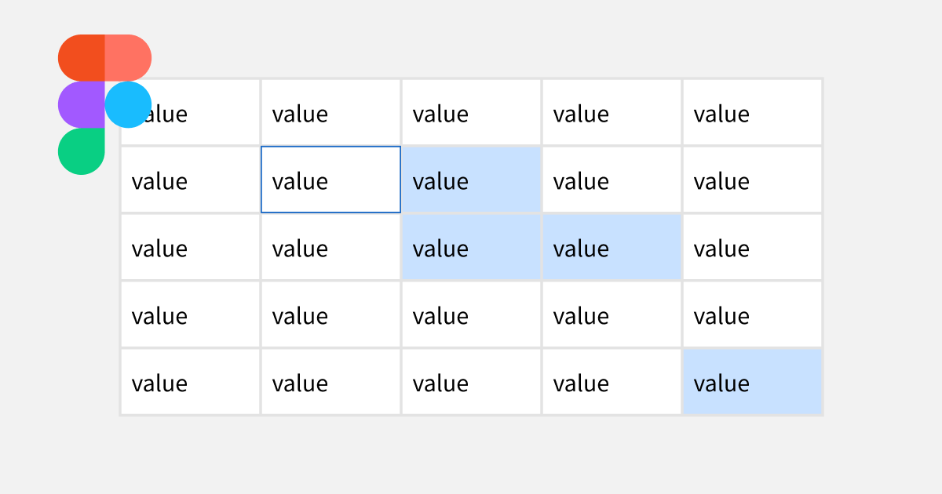942x494 pixels.
Task: Select the green color circle at the logo bottom
Action: pyautogui.click(x=81, y=151)
